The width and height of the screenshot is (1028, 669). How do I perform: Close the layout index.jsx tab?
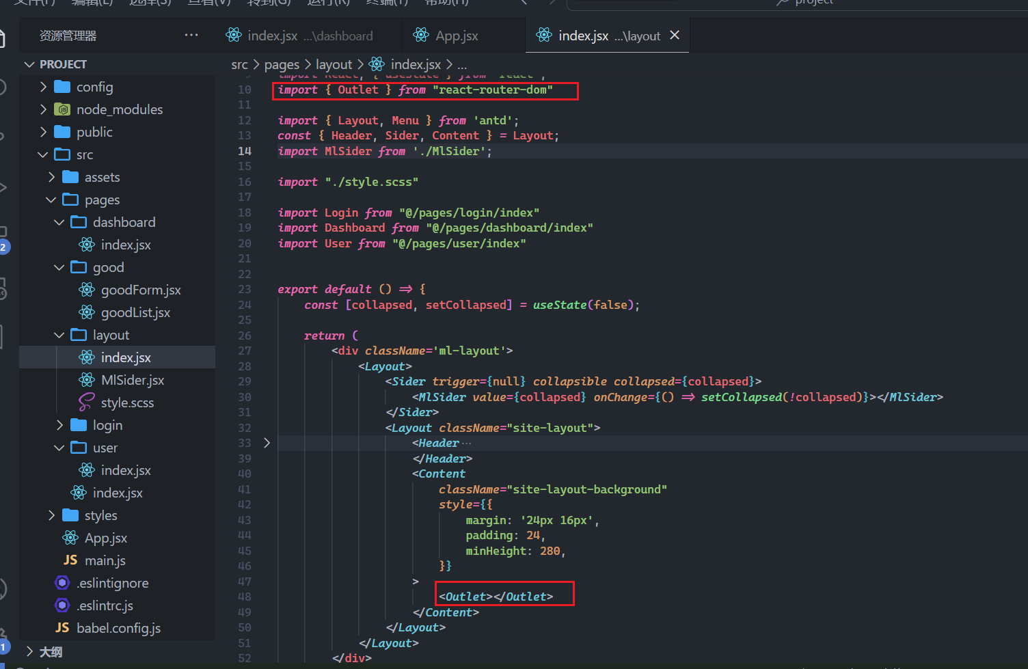(x=675, y=35)
